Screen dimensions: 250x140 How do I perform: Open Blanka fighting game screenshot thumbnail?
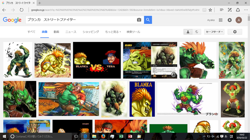point(69,99)
